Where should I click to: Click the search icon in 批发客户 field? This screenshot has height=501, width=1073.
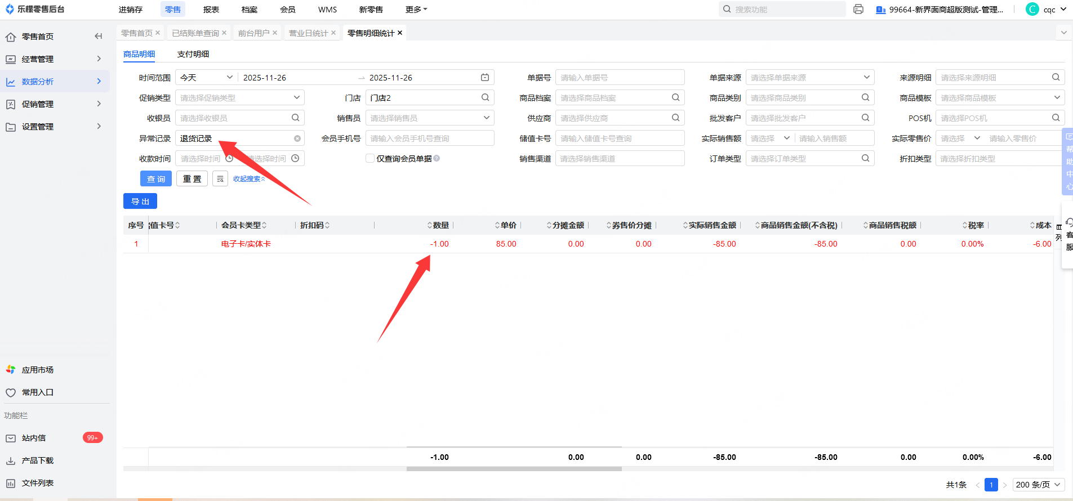click(x=866, y=118)
